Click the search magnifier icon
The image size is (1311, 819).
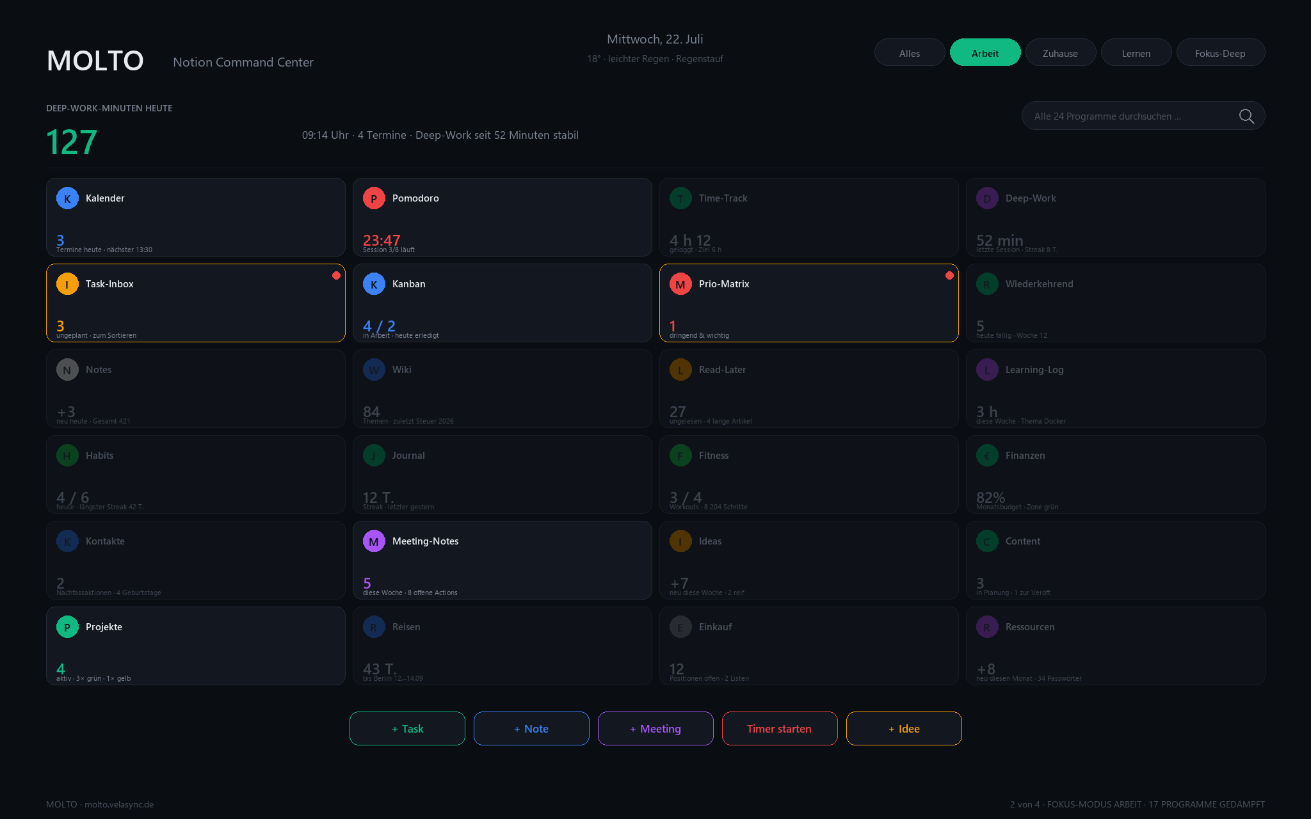pos(1246,116)
